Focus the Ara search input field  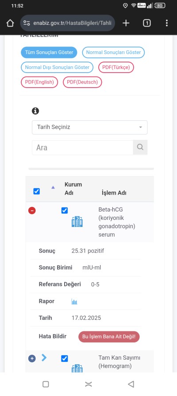click(83, 147)
